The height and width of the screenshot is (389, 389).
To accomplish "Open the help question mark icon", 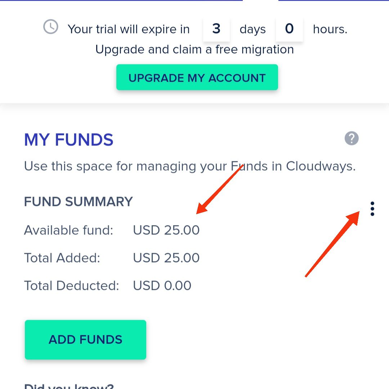I will pos(352,138).
